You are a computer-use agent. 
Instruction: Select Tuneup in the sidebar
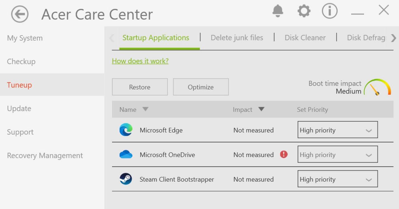click(52, 85)
